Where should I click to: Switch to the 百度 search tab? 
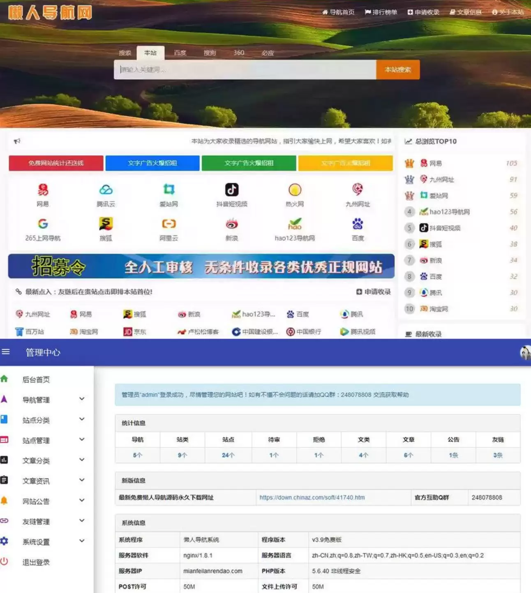tap(180, 53)
